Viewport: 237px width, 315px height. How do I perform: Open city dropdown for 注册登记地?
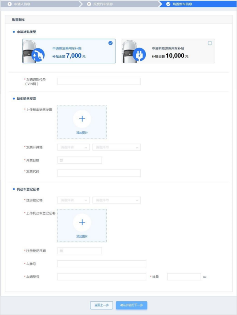pyautogui.click(x=117, y=200)
